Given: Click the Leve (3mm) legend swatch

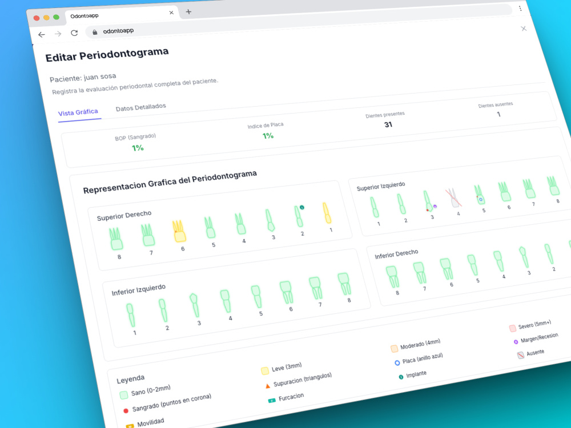Looking at the screenshot, I should click(265, 371).
